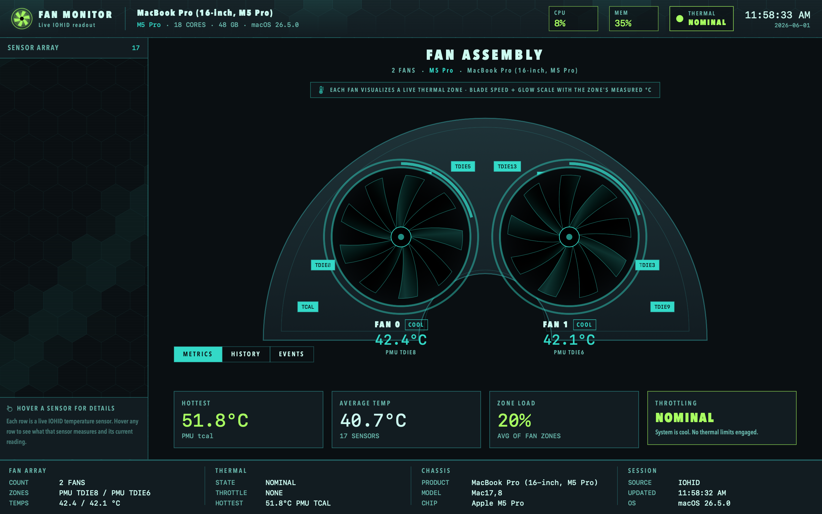
Task: Select the TDIE13 sensor tag
Action: pos(507,167)
